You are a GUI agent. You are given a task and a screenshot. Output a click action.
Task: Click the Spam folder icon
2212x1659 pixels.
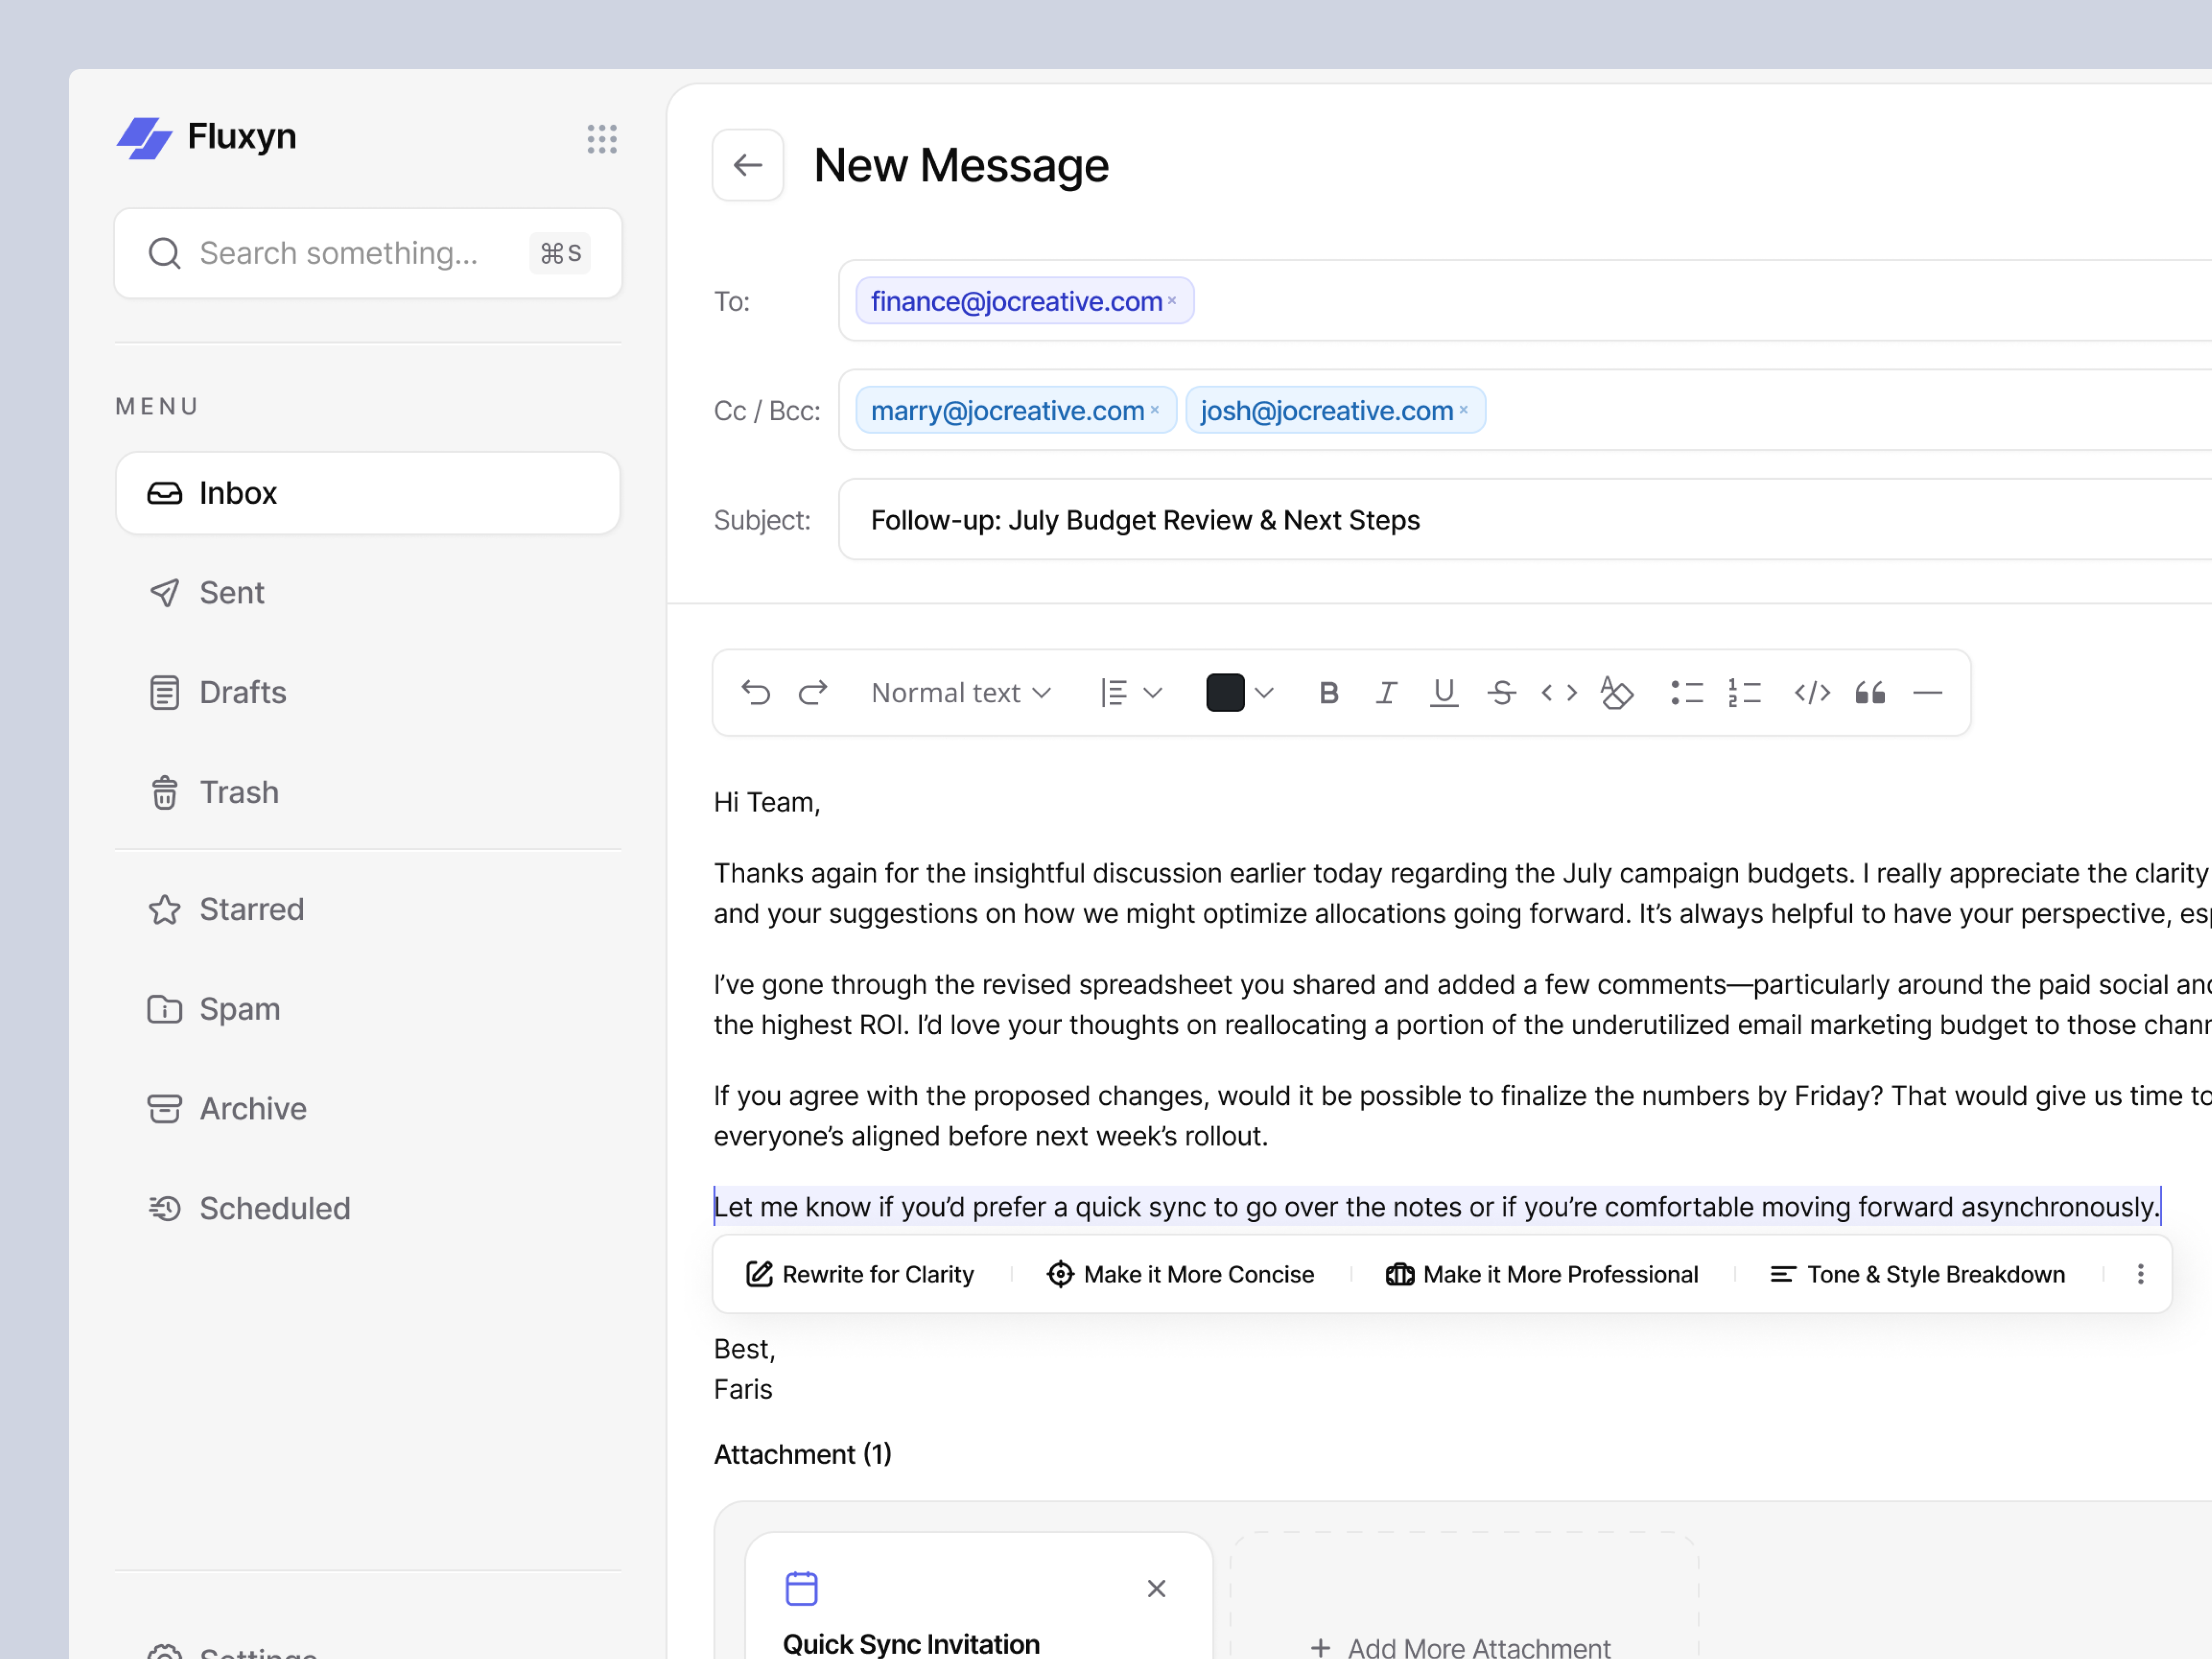coord(165,1009)
